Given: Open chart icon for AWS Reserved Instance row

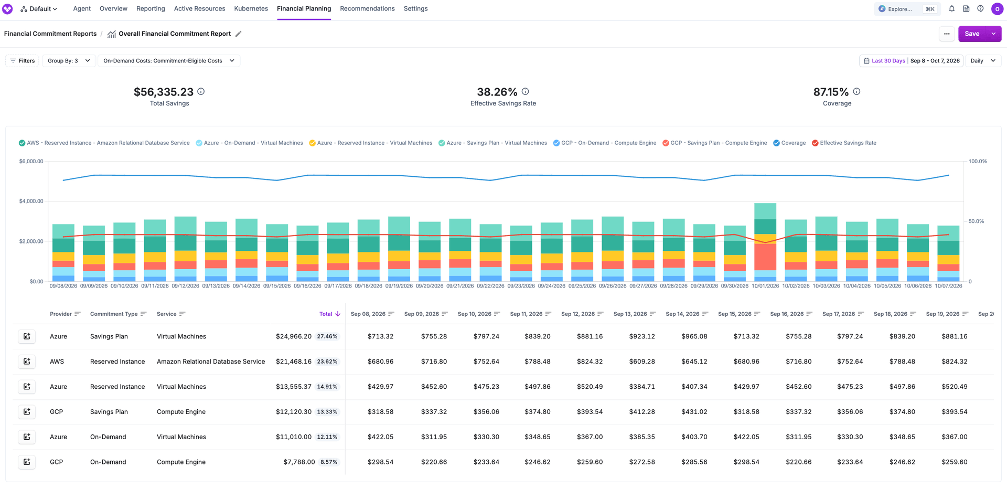Looking at the screenshot, I should pyautogui.click(x=27, y=362).
